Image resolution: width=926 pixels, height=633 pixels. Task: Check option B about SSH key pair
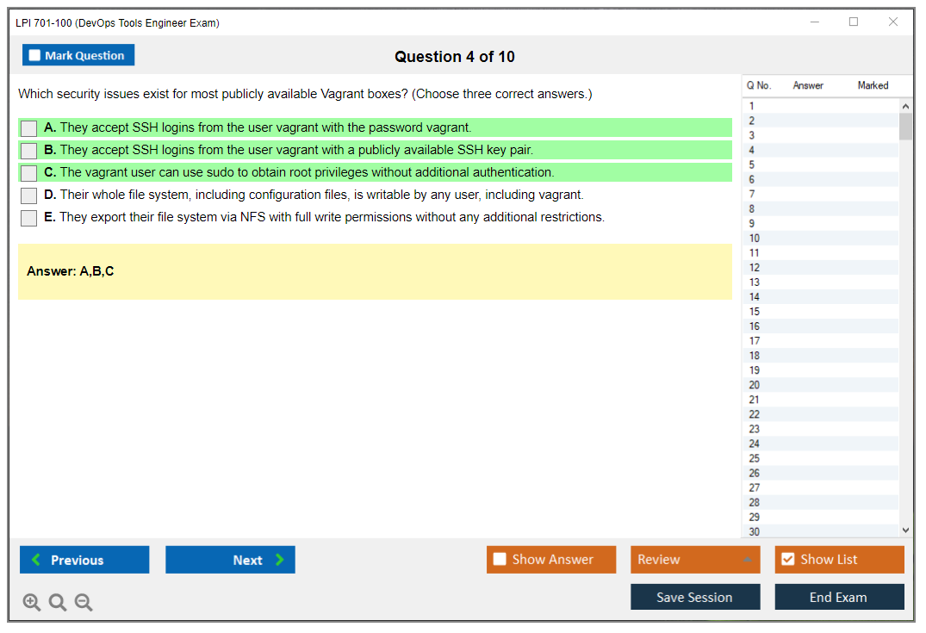pos(29,151)
